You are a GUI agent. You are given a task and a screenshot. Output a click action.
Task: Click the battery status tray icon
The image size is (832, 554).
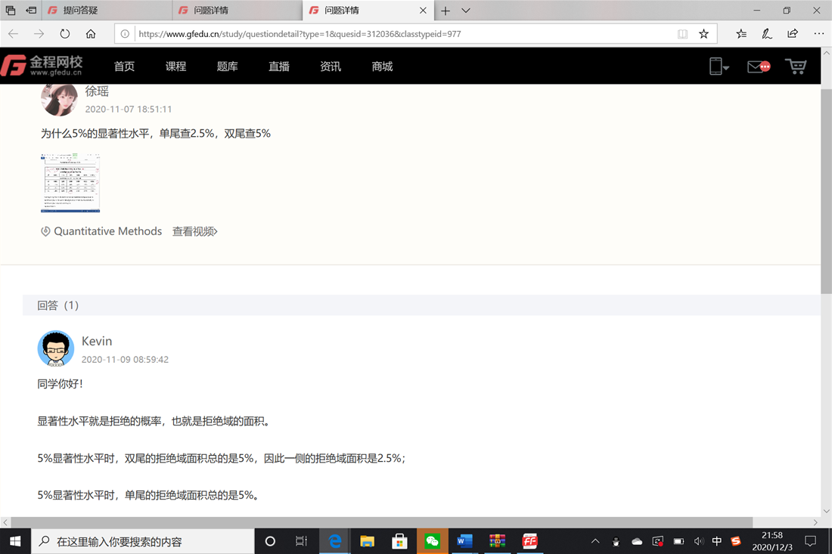tap(678, 541)
